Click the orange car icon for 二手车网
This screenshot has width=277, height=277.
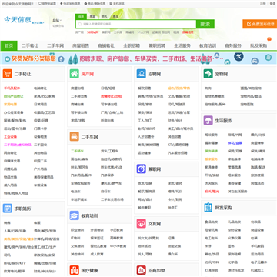[x=75, y=136]
